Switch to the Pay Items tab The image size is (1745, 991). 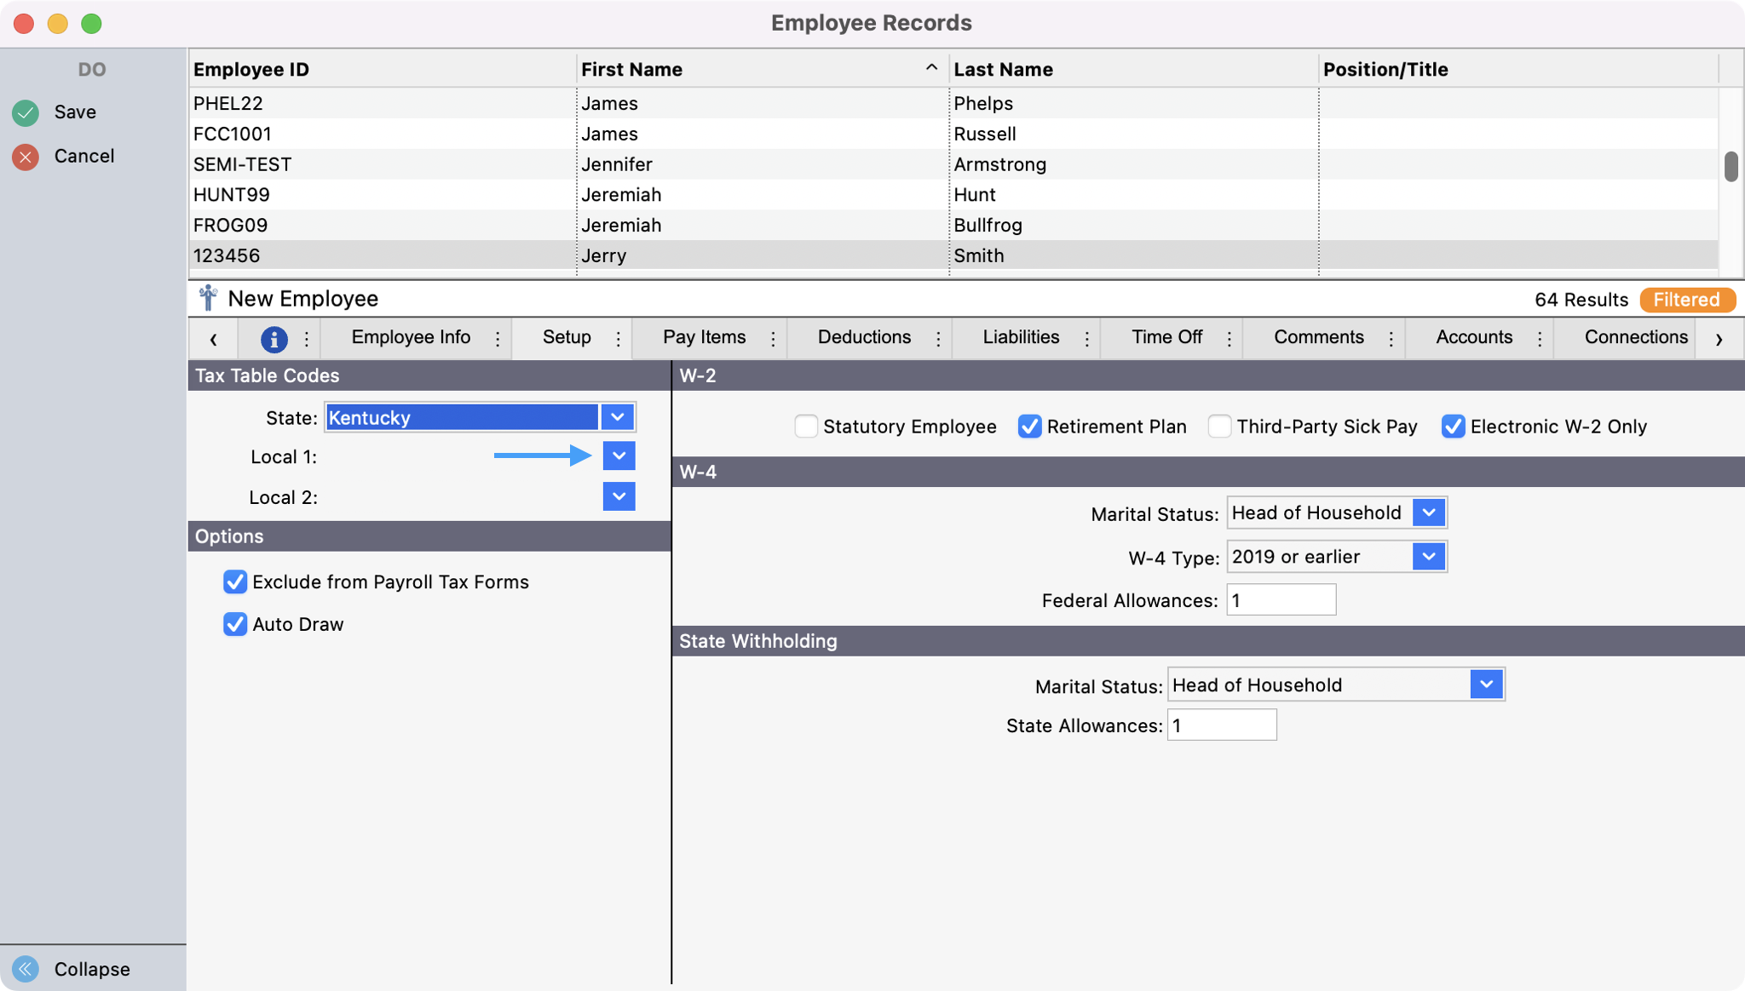coord(704,337)
